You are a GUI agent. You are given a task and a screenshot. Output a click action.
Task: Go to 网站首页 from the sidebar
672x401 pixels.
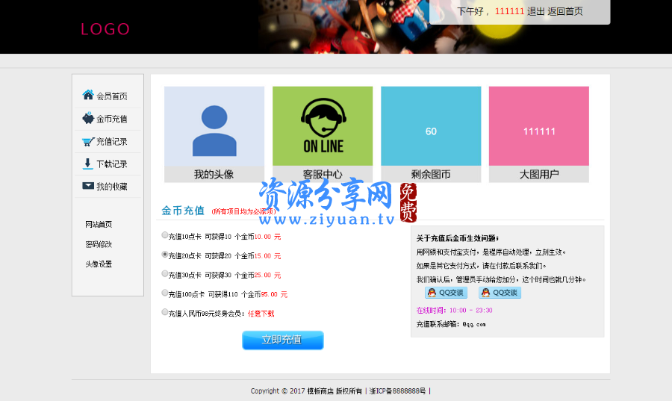[x=99, y=224]
